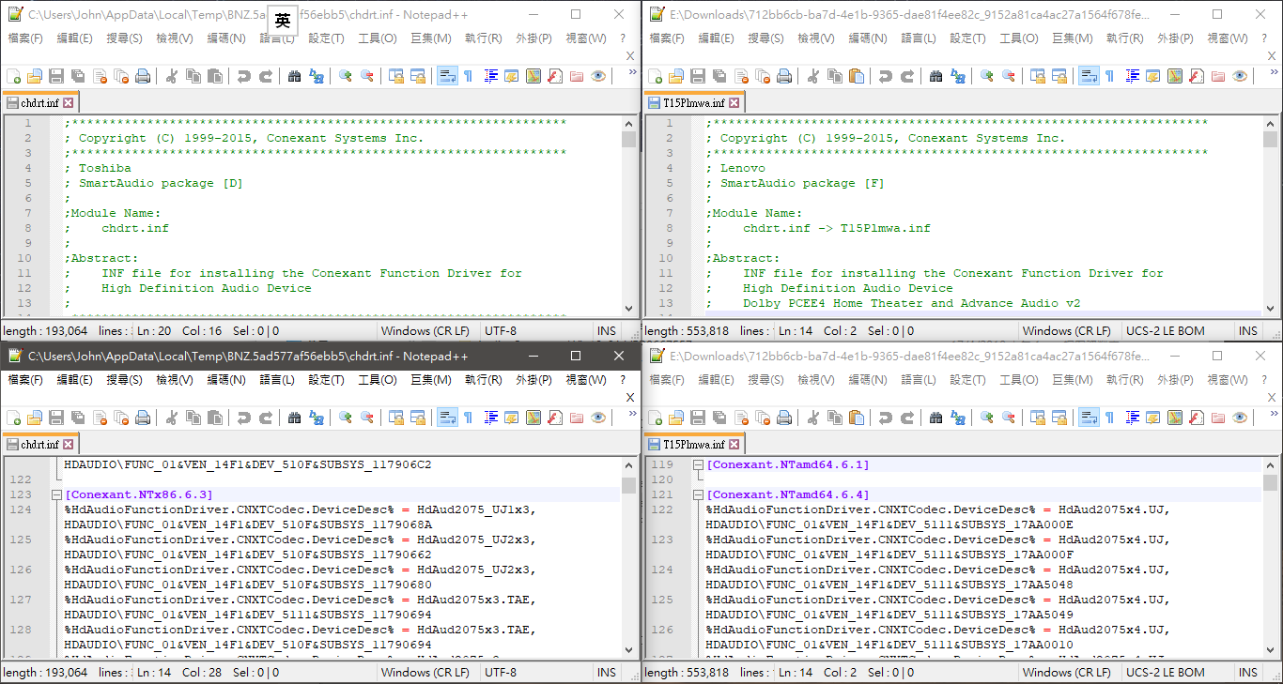This screenshot has height=684, width=1283.
Task: Click line number 11 in top-left window
Action: pyautogui.click(x=24, y=273)
